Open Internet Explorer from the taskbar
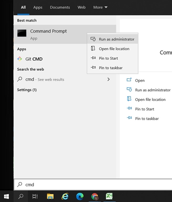Screen dimensions: 172x202 (x=65, y=196)
